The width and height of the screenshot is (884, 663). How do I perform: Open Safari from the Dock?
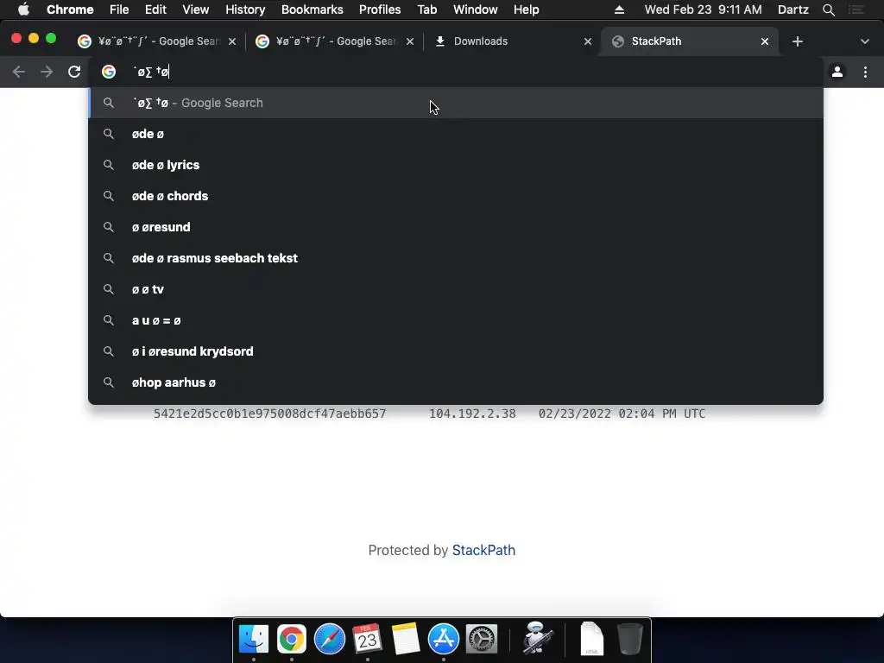(329, 639)
